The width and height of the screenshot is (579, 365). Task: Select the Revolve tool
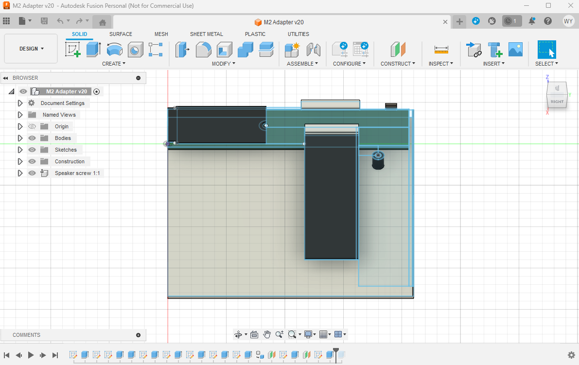click(x=114, y=50)
